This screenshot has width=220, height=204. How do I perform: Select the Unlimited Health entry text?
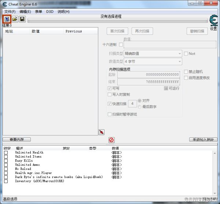click(x=29, y=152)
